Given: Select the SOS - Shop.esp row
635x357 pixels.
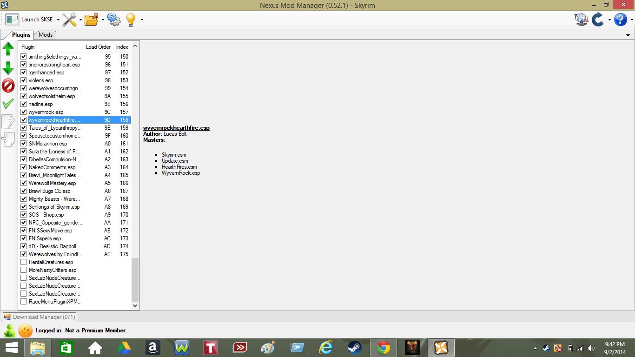Looking at the screenshot, I should [x=75, y=215].
